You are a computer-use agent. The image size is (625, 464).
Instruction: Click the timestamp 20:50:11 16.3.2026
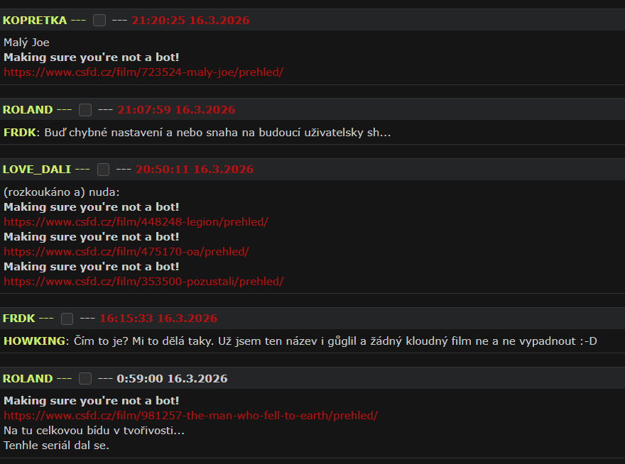pos(195,170)
